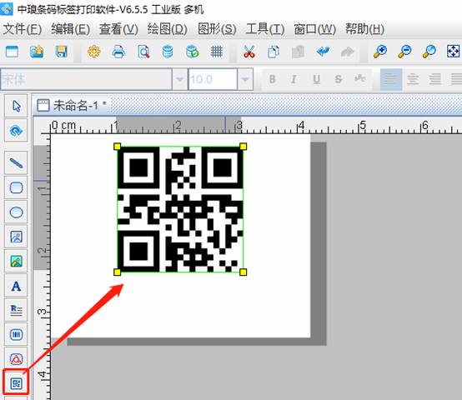Toggle strikethrough formatting
Screen dimensions: 462x400
tap(339, 79)
